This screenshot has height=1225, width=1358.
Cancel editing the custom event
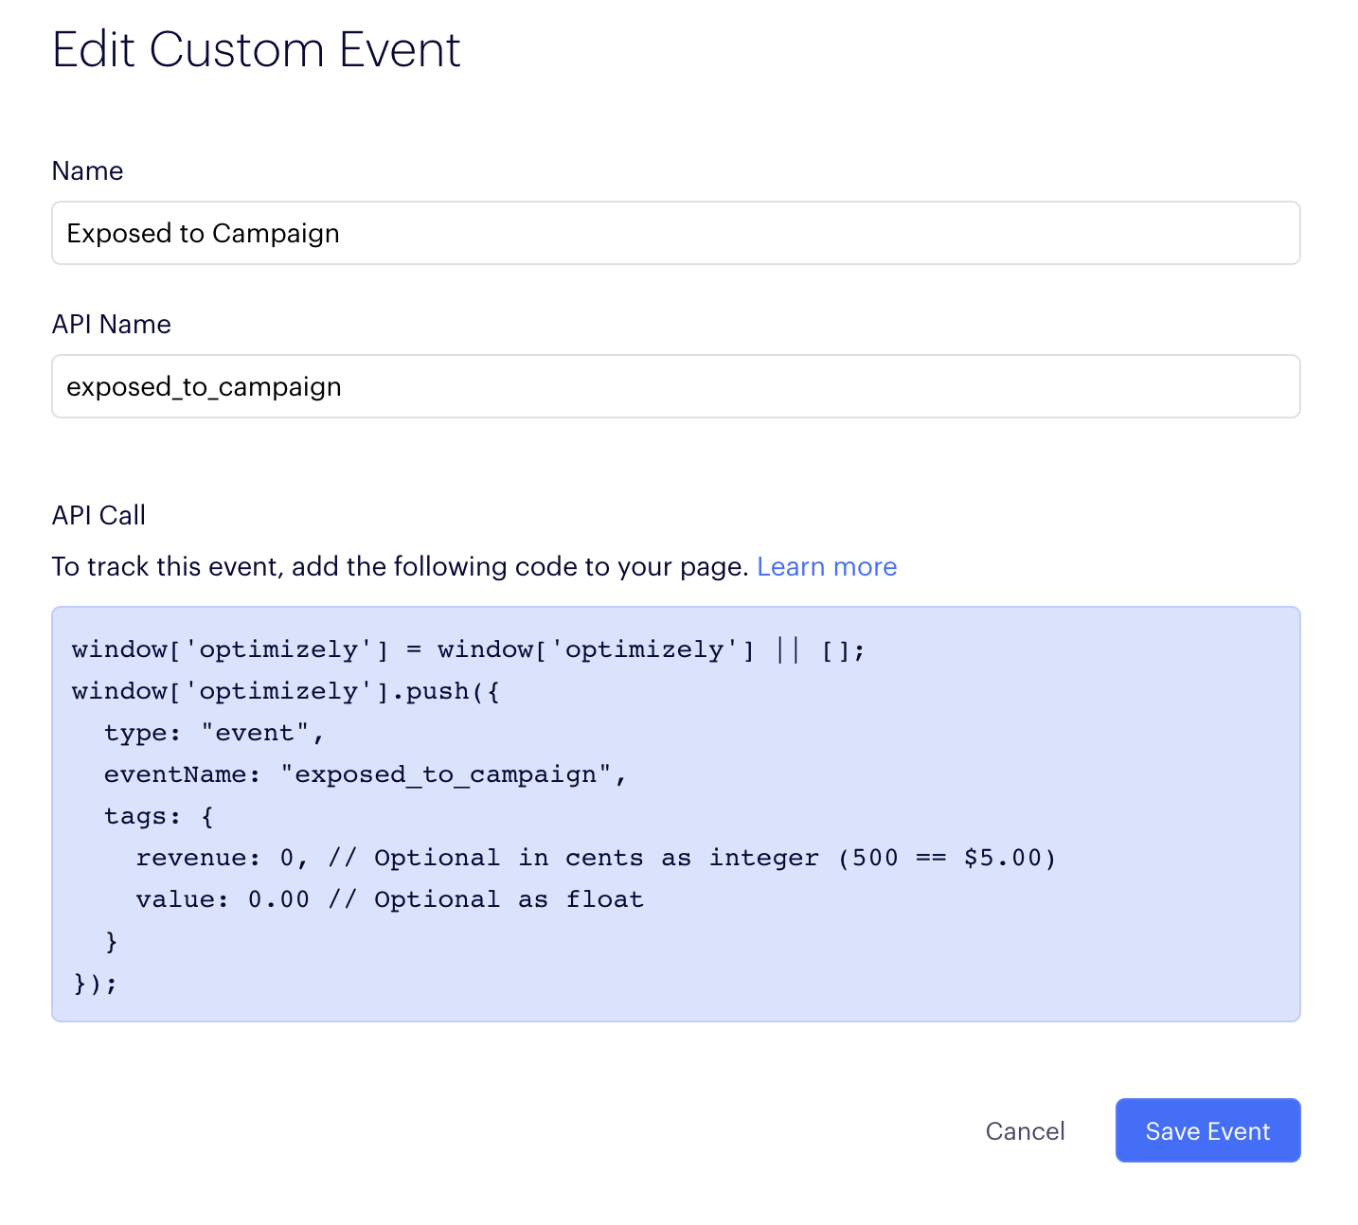click(1025, 1131)
